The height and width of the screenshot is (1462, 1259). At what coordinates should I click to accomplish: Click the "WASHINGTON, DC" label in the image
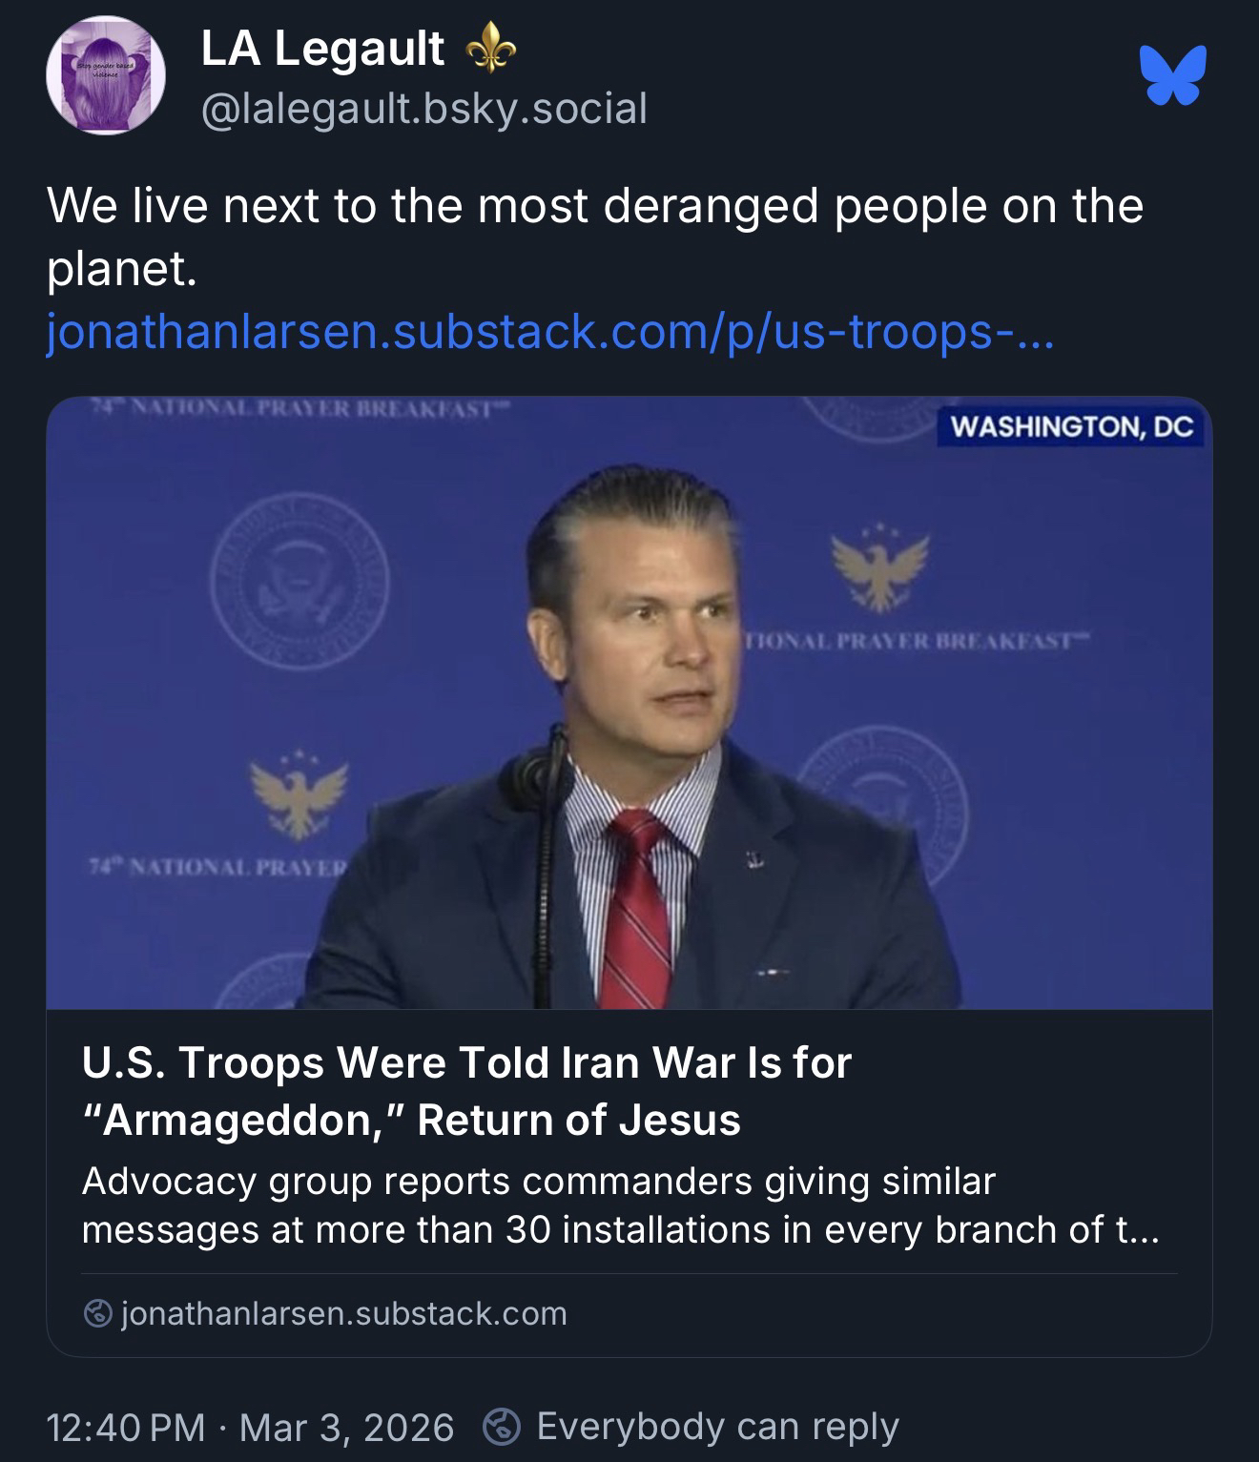pos(1072,427)
